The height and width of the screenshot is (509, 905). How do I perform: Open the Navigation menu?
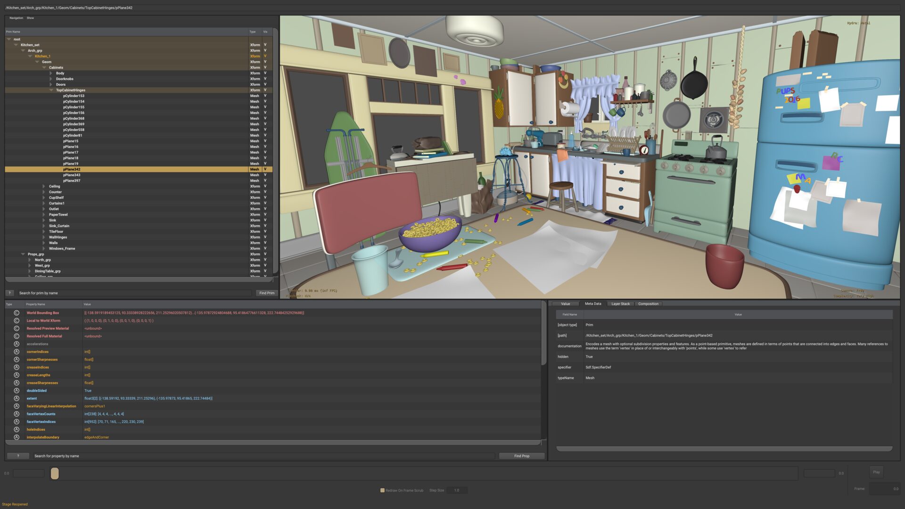pyautogui.click(x=16, y=18)
